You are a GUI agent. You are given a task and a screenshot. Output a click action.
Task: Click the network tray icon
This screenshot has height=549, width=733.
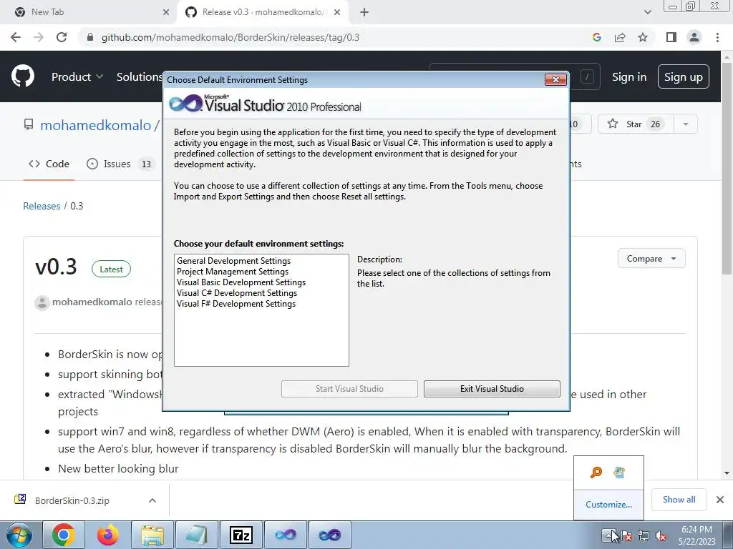[x=644, y=536]
